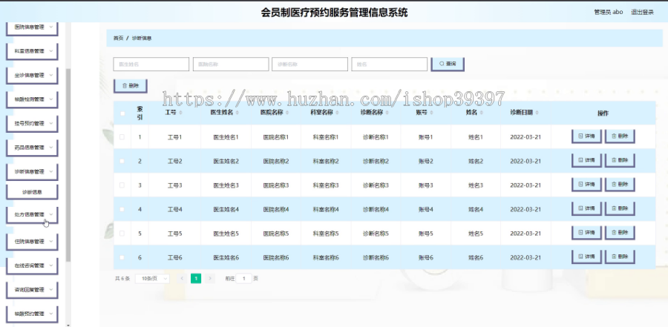The image size is (668, 327).
Task: Tick the select-all checkbox in table header
Action: click(x=122, y=113)
